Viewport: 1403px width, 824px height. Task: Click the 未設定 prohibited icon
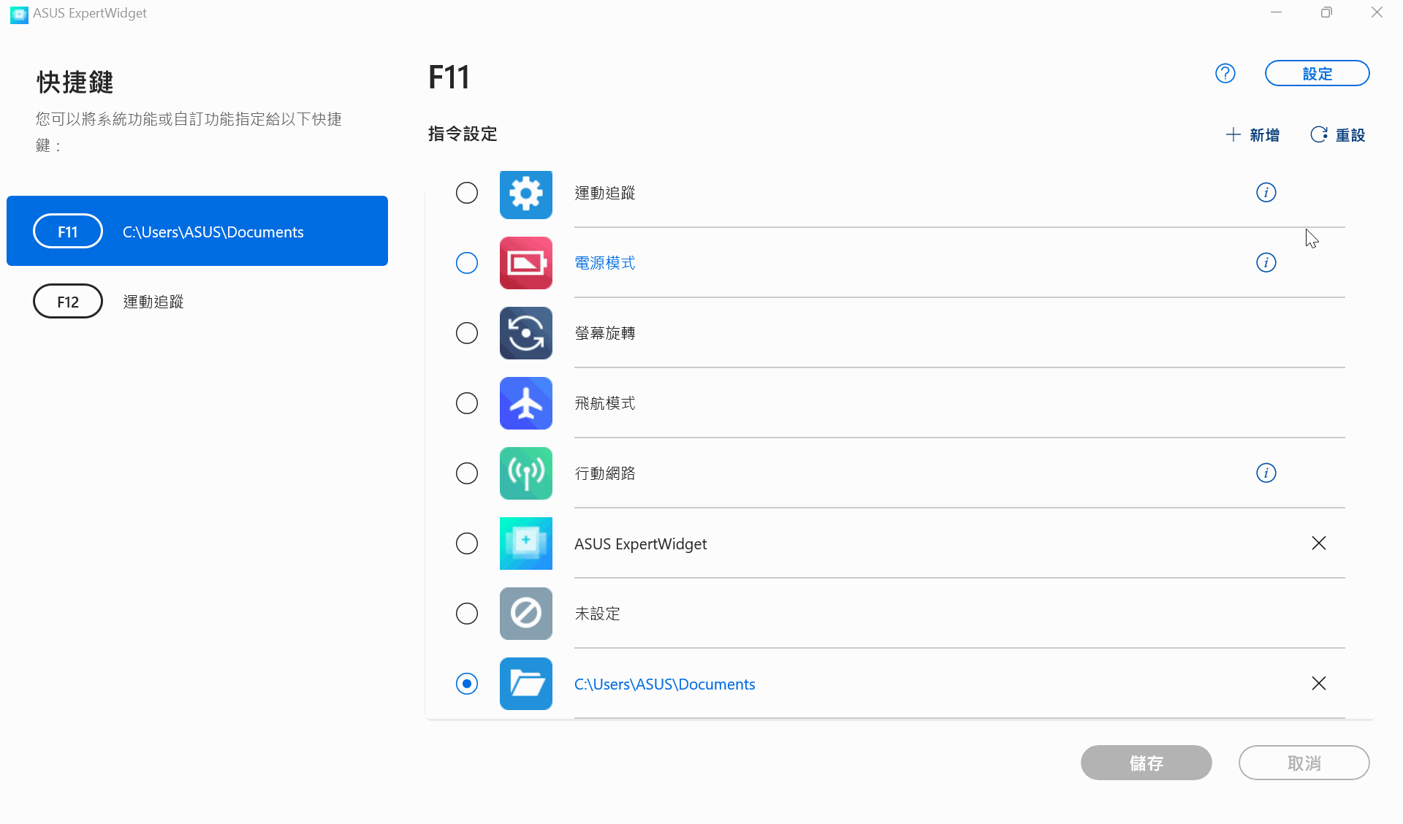526,614
